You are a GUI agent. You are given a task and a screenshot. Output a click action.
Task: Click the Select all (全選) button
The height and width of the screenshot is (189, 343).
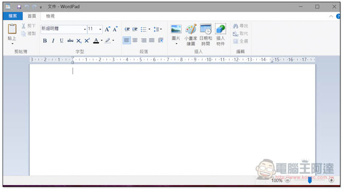point(241,41)
